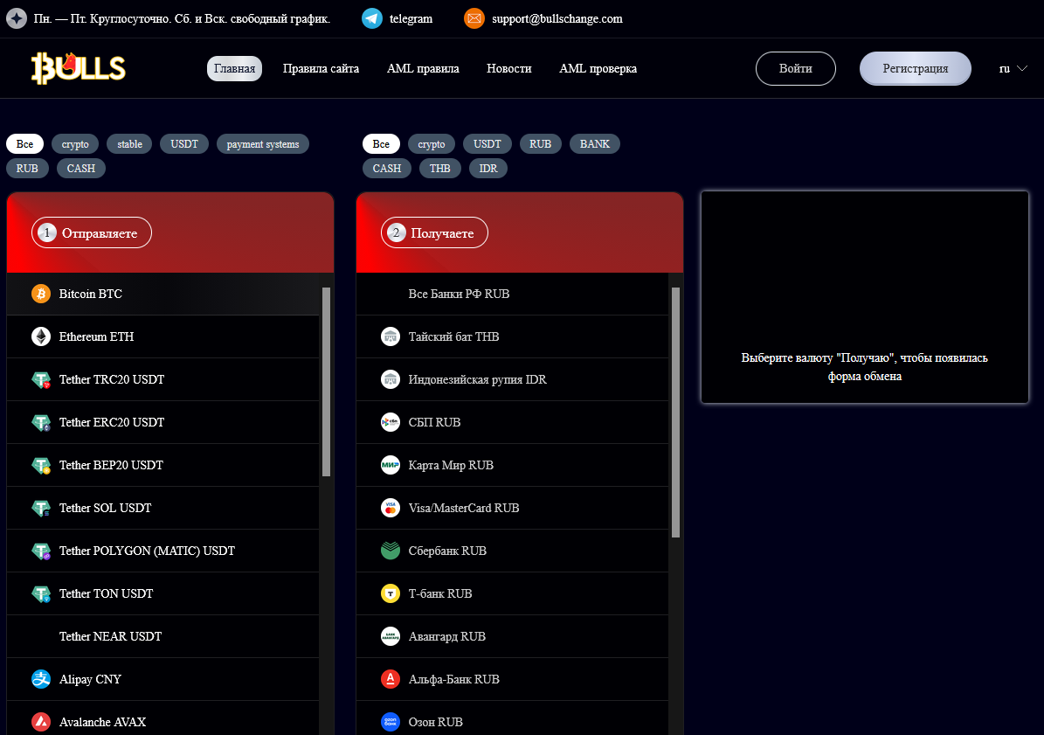Pick the Sberbank RUB icon
The width and height of the screenshot is (1044, 735).
391,551
